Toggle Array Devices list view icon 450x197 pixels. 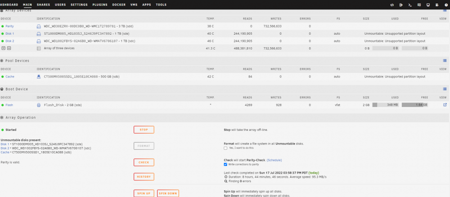click(445, 11)
